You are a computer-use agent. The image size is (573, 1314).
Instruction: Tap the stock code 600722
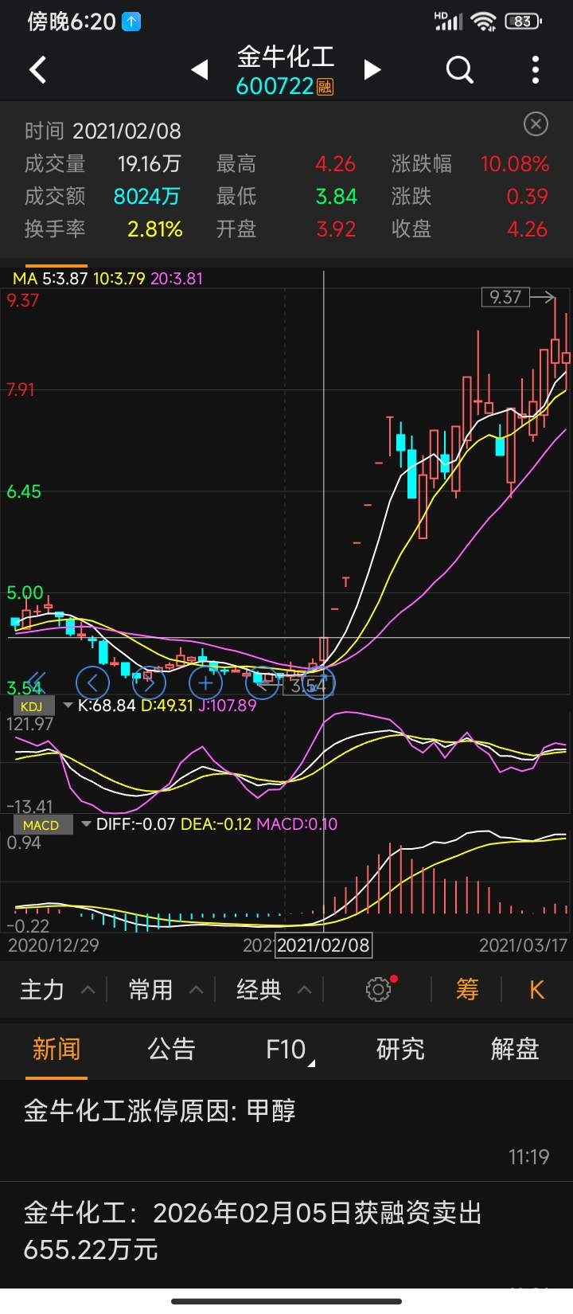click(275, 86)
